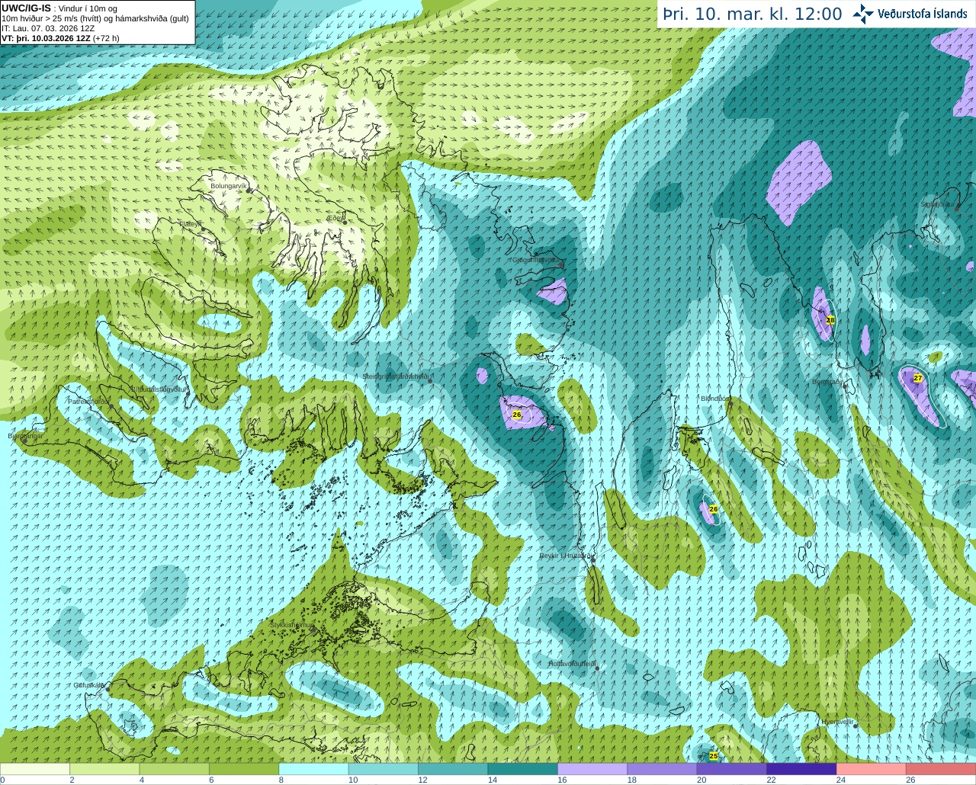Click the Æðey place label

click(x=335, y=217)
